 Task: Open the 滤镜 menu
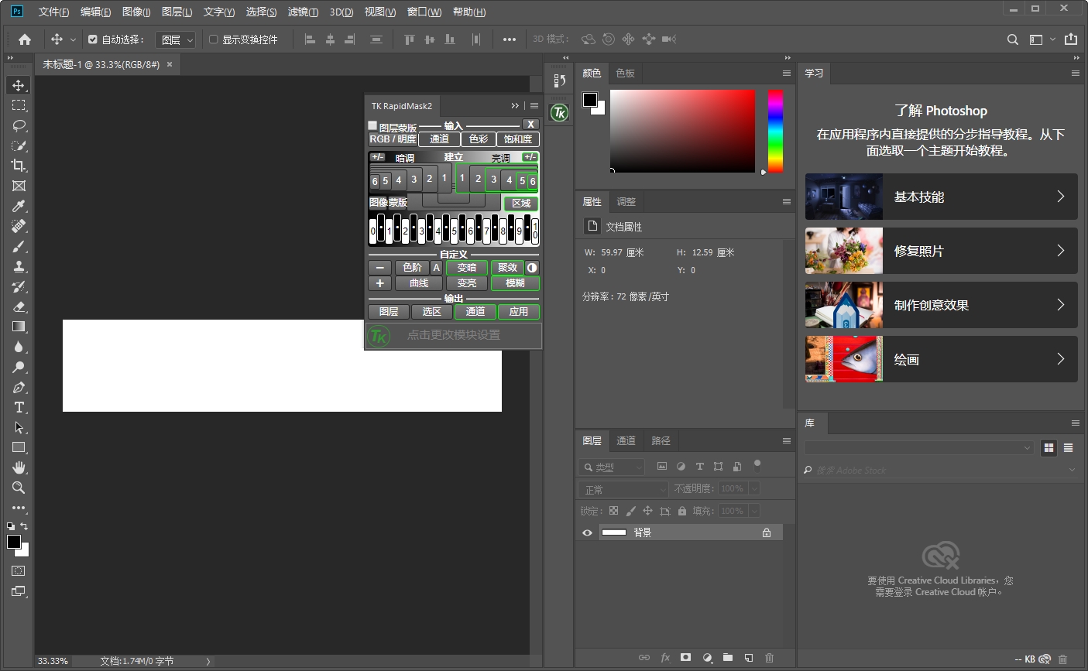[x=302, y=12]
